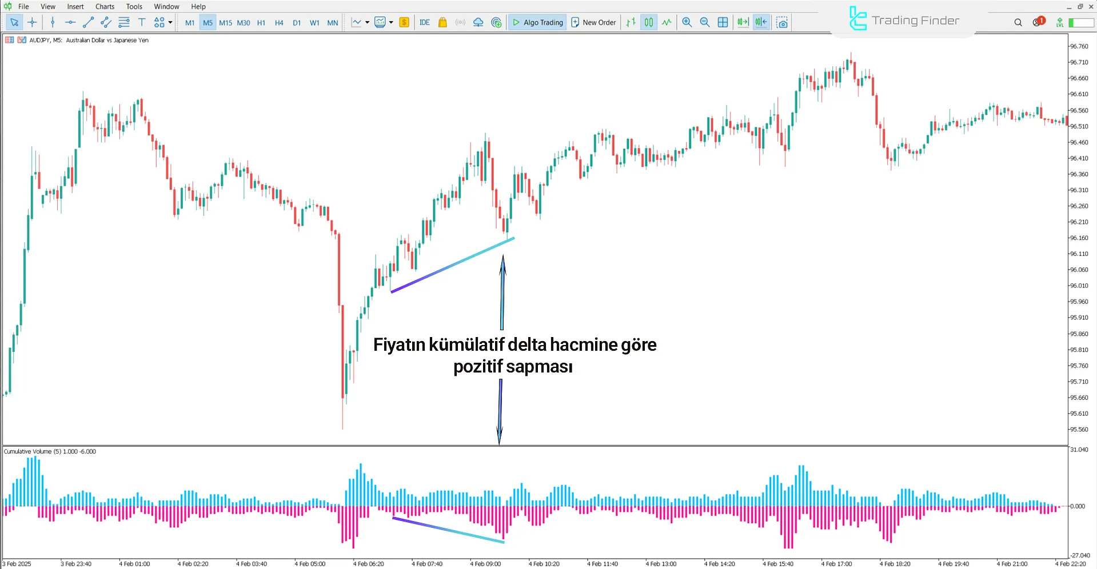This screenshot has width=1097, height=569.
Task: Open the shapes tool dropdown
Action: pos(169,22)
